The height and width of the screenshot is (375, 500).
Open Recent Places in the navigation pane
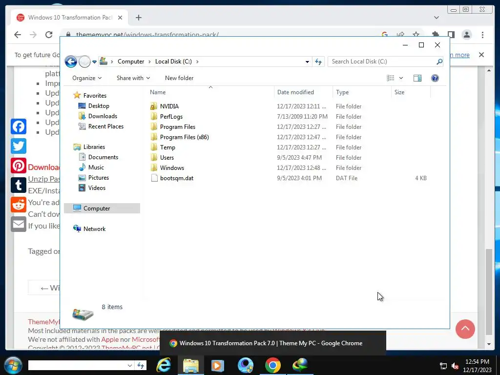[106, 126]
